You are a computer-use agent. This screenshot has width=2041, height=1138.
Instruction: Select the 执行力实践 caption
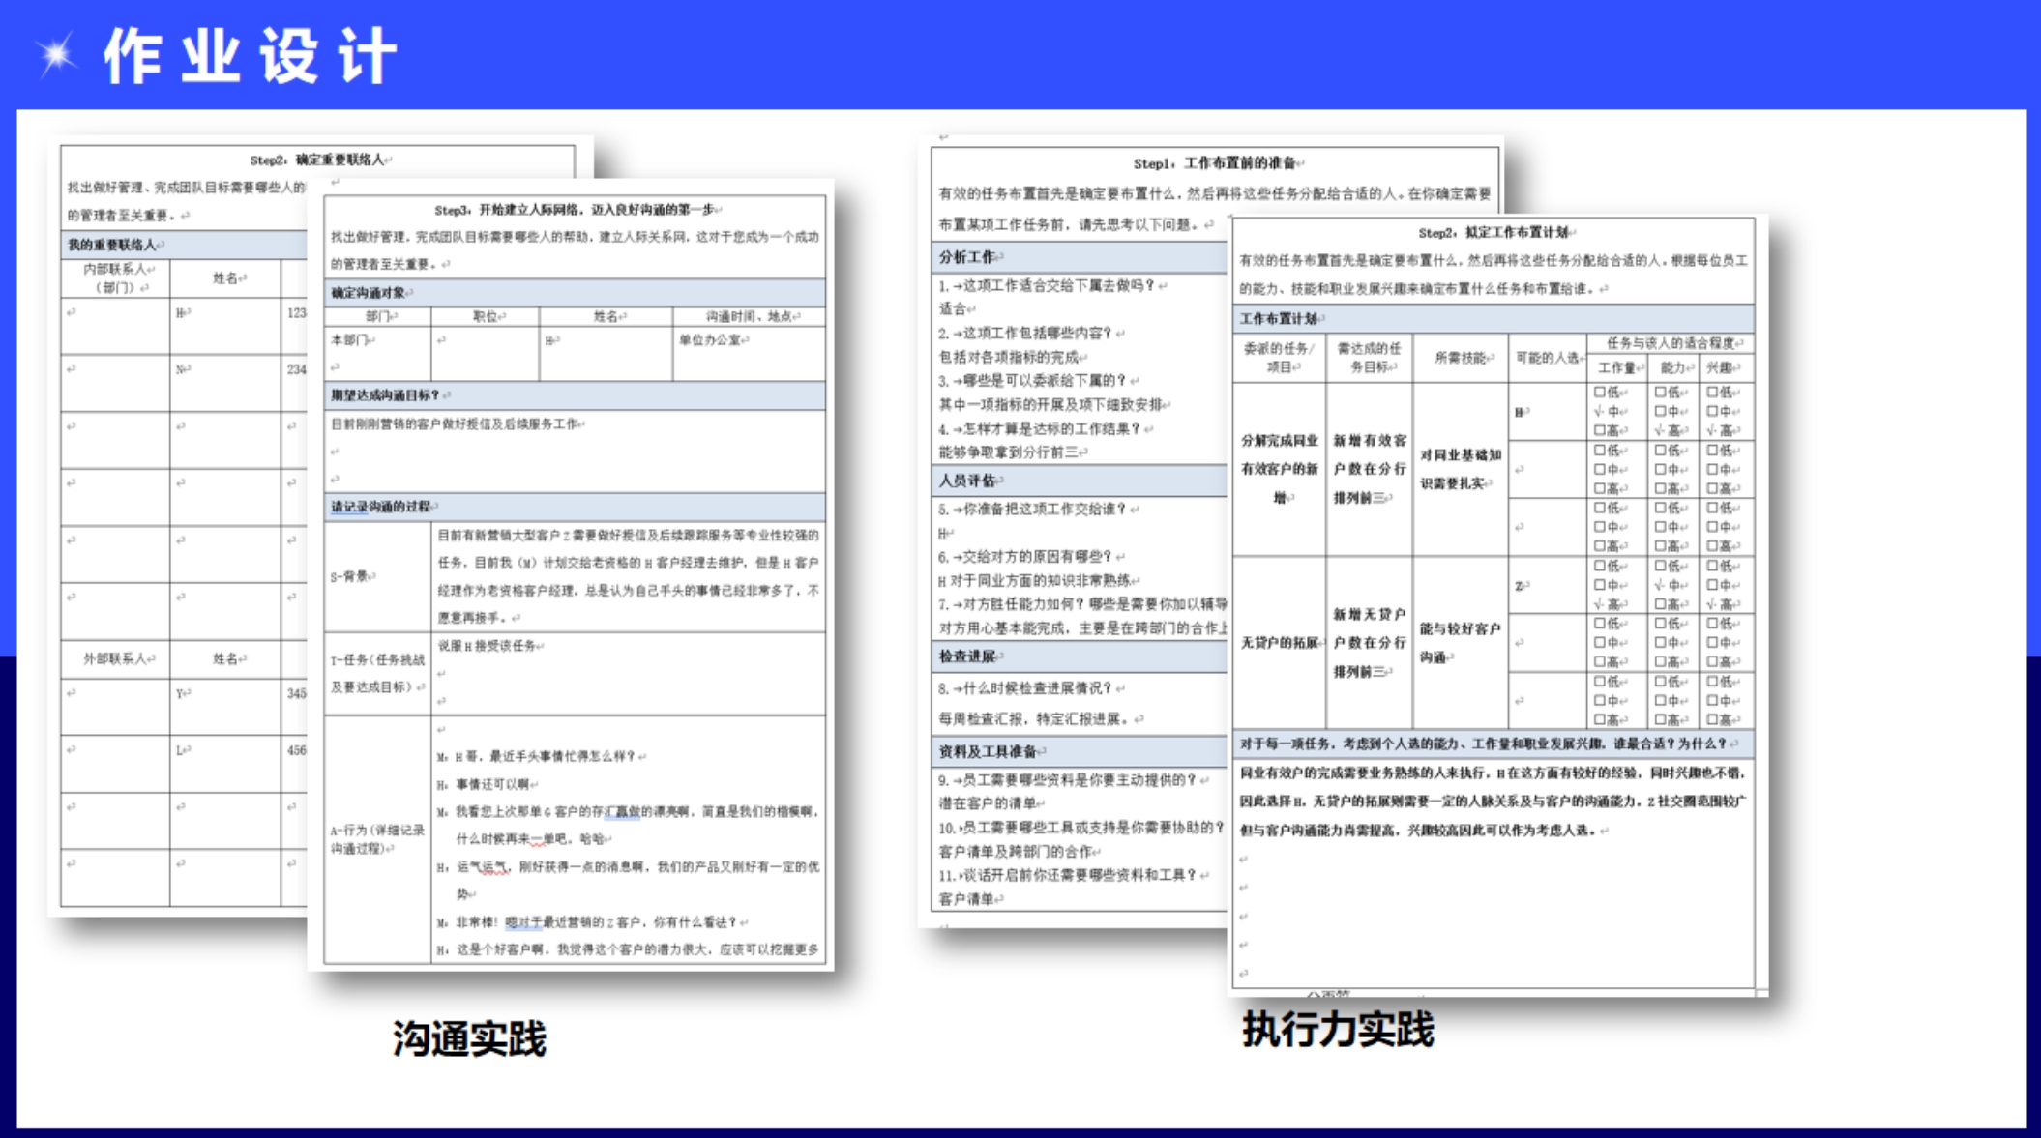coord(1338,1030)
